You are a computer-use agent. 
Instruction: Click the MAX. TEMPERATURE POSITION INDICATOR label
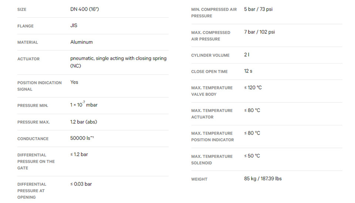click(212, 137)
